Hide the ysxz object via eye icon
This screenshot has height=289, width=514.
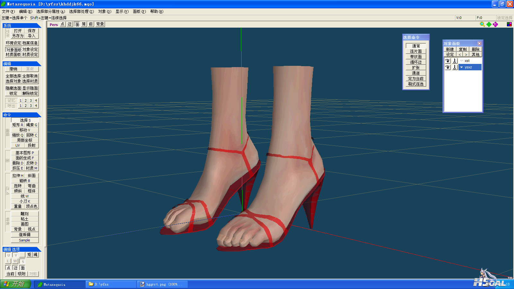coord(448,67)
